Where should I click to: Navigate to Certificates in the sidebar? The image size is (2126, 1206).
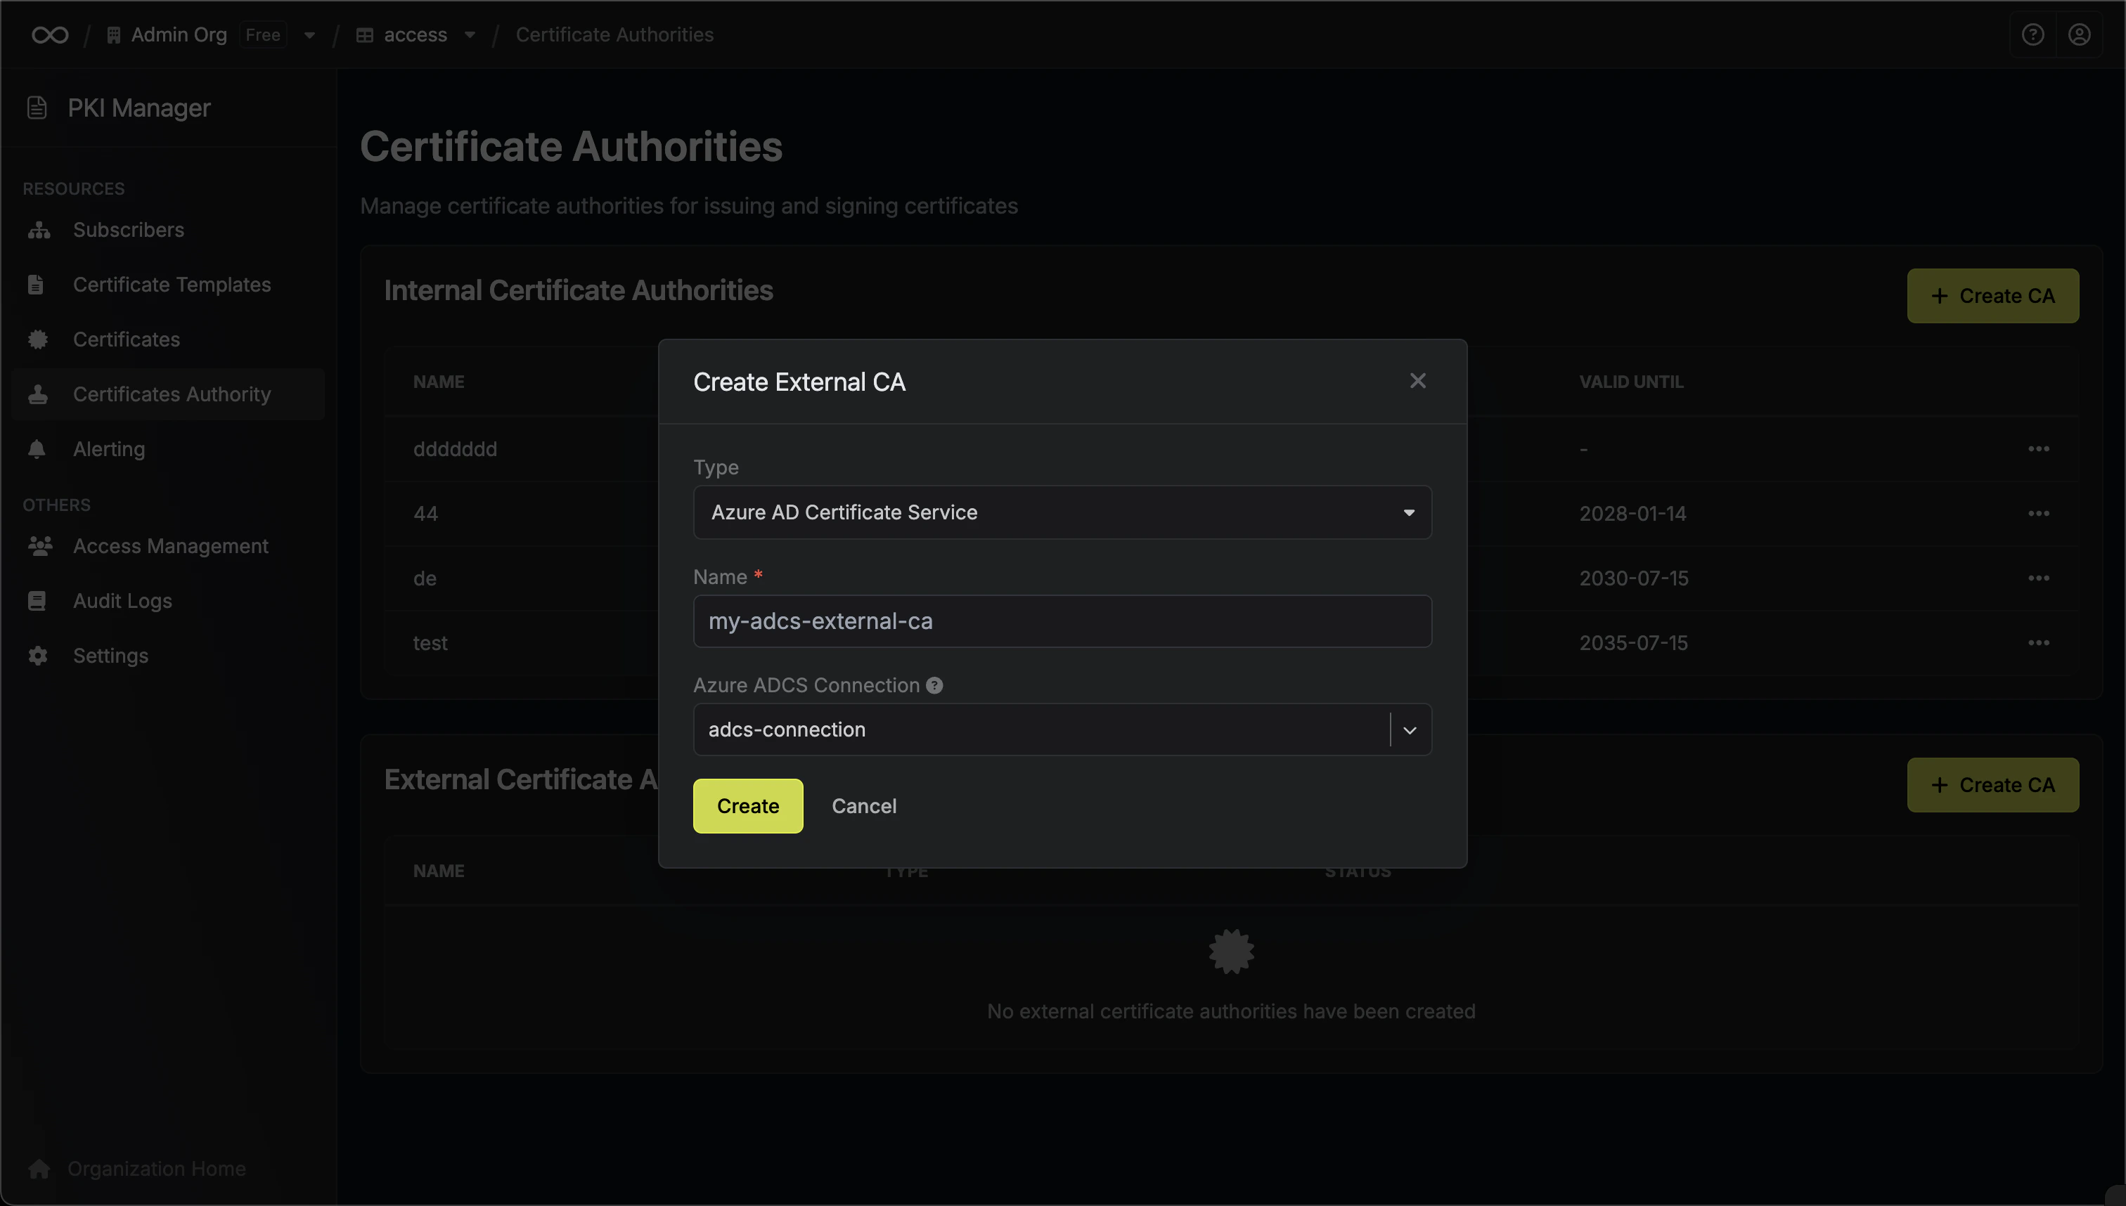tap(168, 339)
